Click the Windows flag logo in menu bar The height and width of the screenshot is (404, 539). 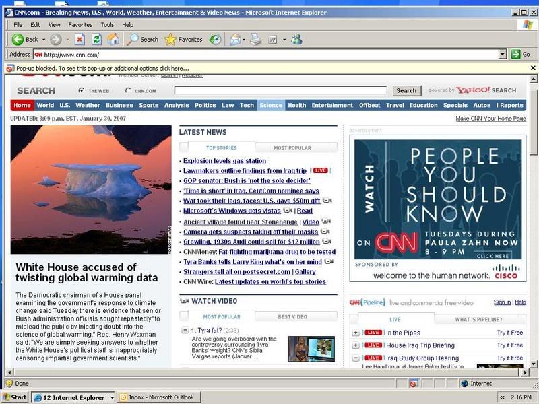pyautogui.click(x=528, y=25)
